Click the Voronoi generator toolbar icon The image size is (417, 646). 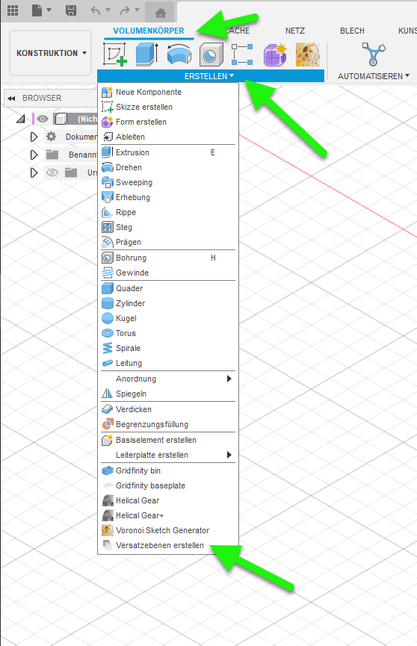click(308, 55)
